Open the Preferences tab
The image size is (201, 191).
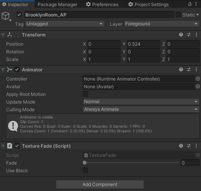[x=102, y=5]
